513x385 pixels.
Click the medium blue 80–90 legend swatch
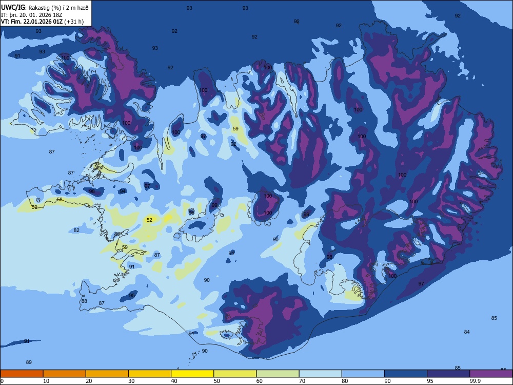[x=363, y=374]
